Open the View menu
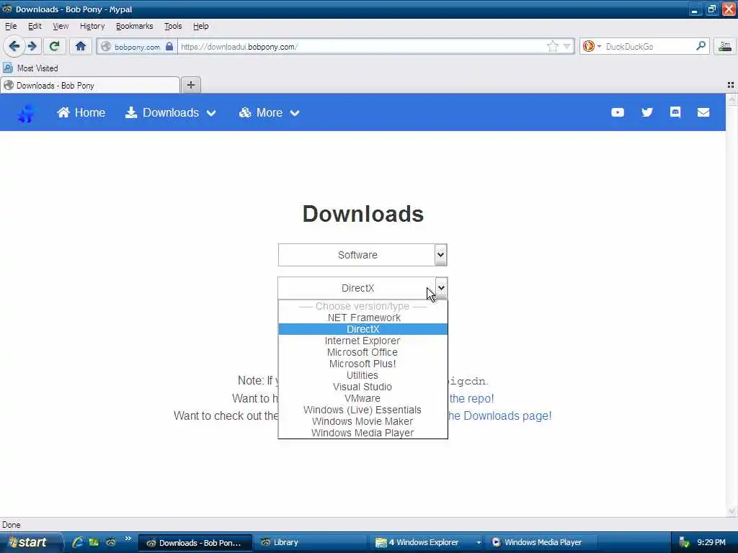This screenshot has height=553, width=738. coord(61,27)
